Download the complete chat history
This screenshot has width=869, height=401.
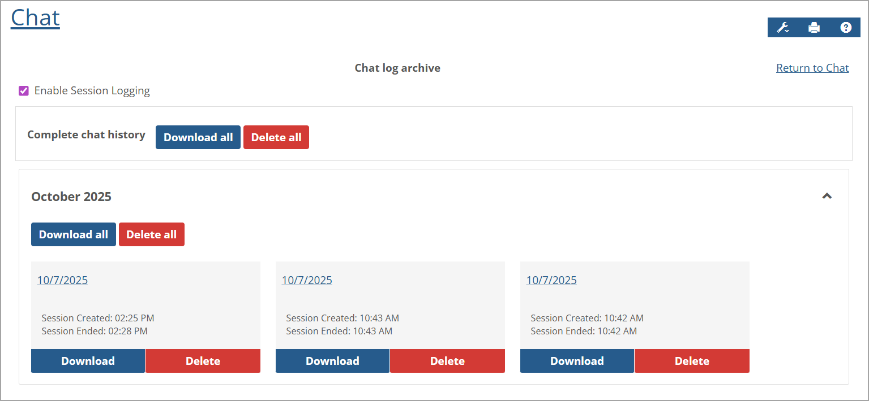198,137
